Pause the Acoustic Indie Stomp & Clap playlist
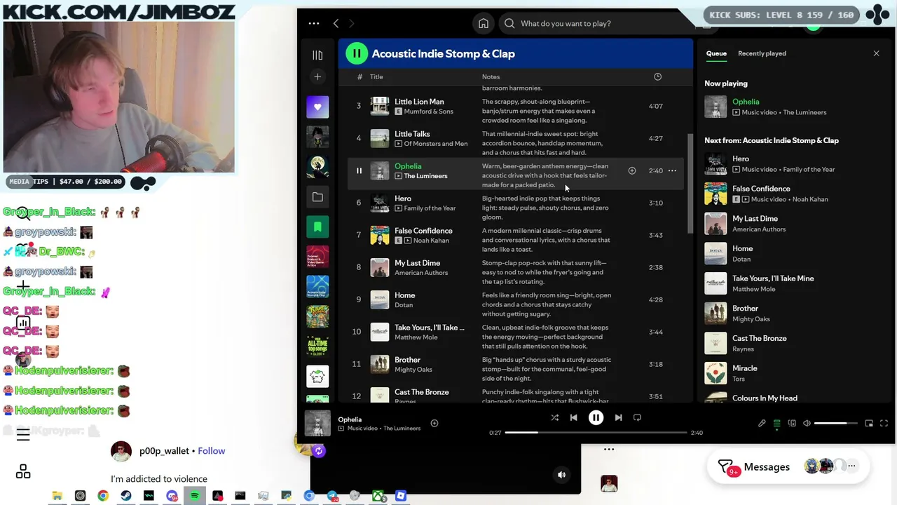Screen dimensions: 897x505 tap(357, 53)
